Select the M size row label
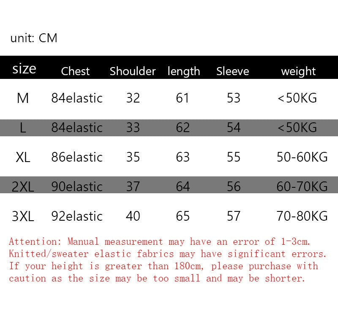The width and height of the screenshot is (338, 319). pyautogui.click(x=23, y=98)
